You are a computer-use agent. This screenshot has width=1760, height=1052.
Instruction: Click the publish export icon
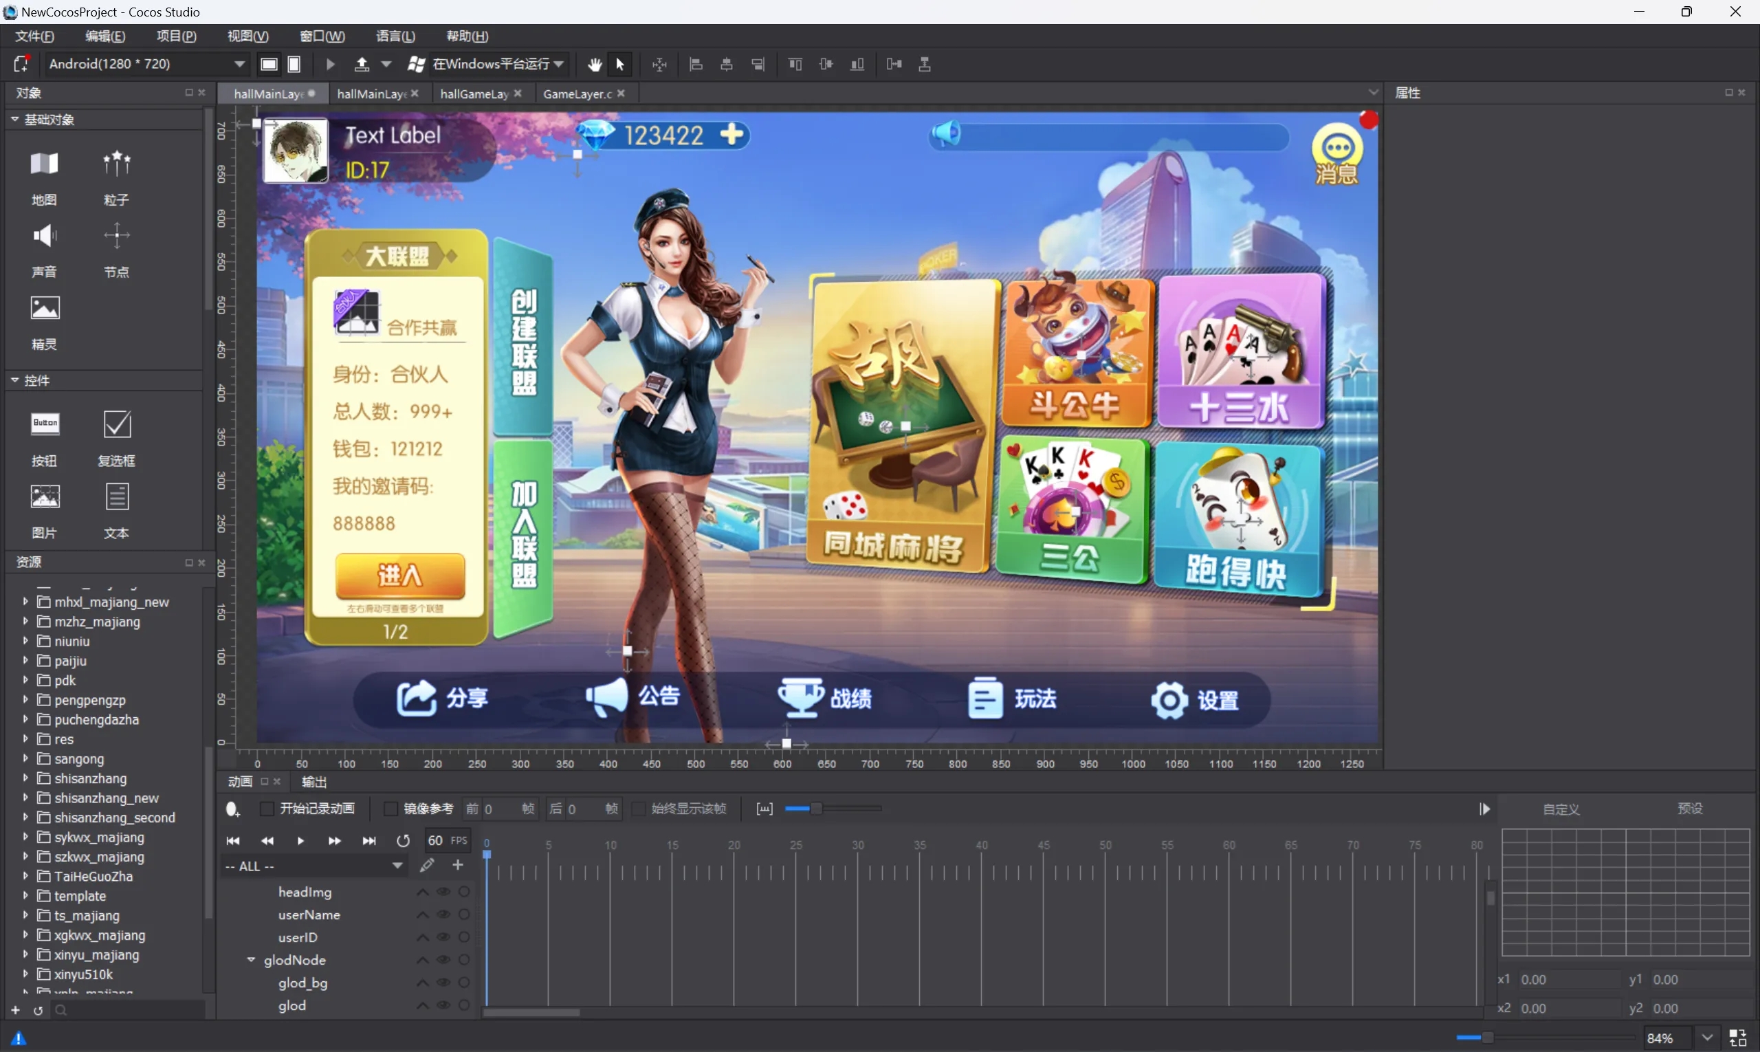362,65
